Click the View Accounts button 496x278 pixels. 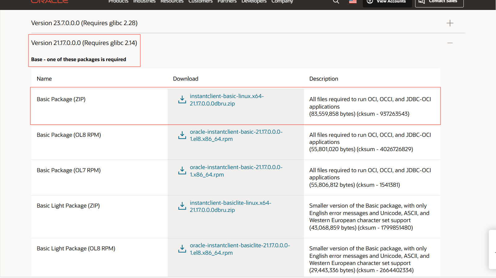click(x=387, y=2)
